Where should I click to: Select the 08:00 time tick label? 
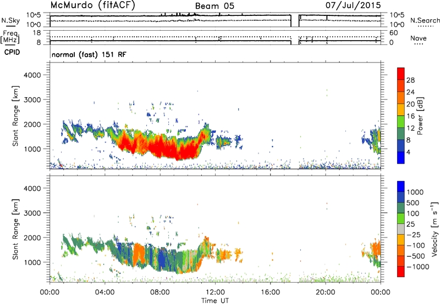(x=160, y=292)
